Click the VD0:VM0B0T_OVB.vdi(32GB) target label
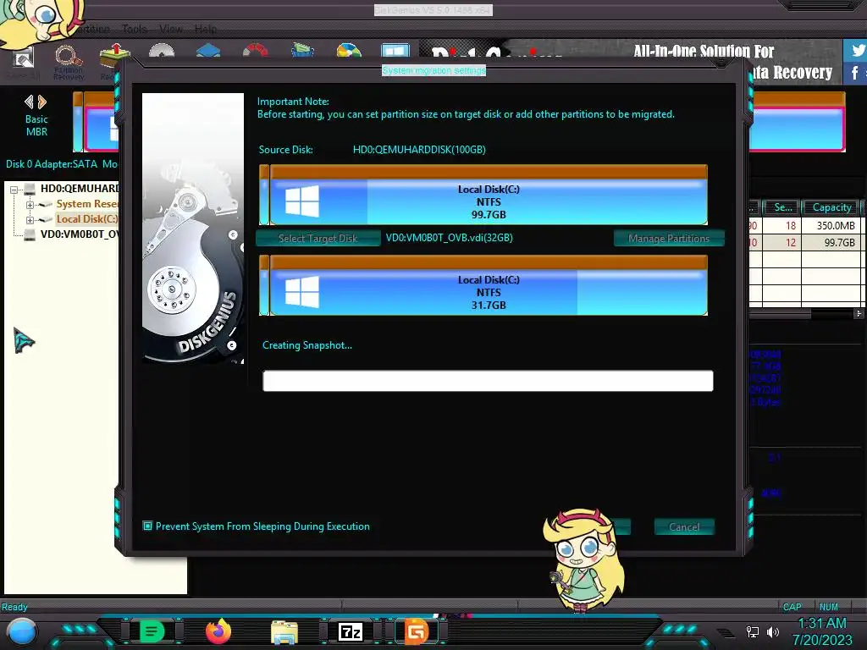Viewport: 867px width, 650px height. coord(449,238)
